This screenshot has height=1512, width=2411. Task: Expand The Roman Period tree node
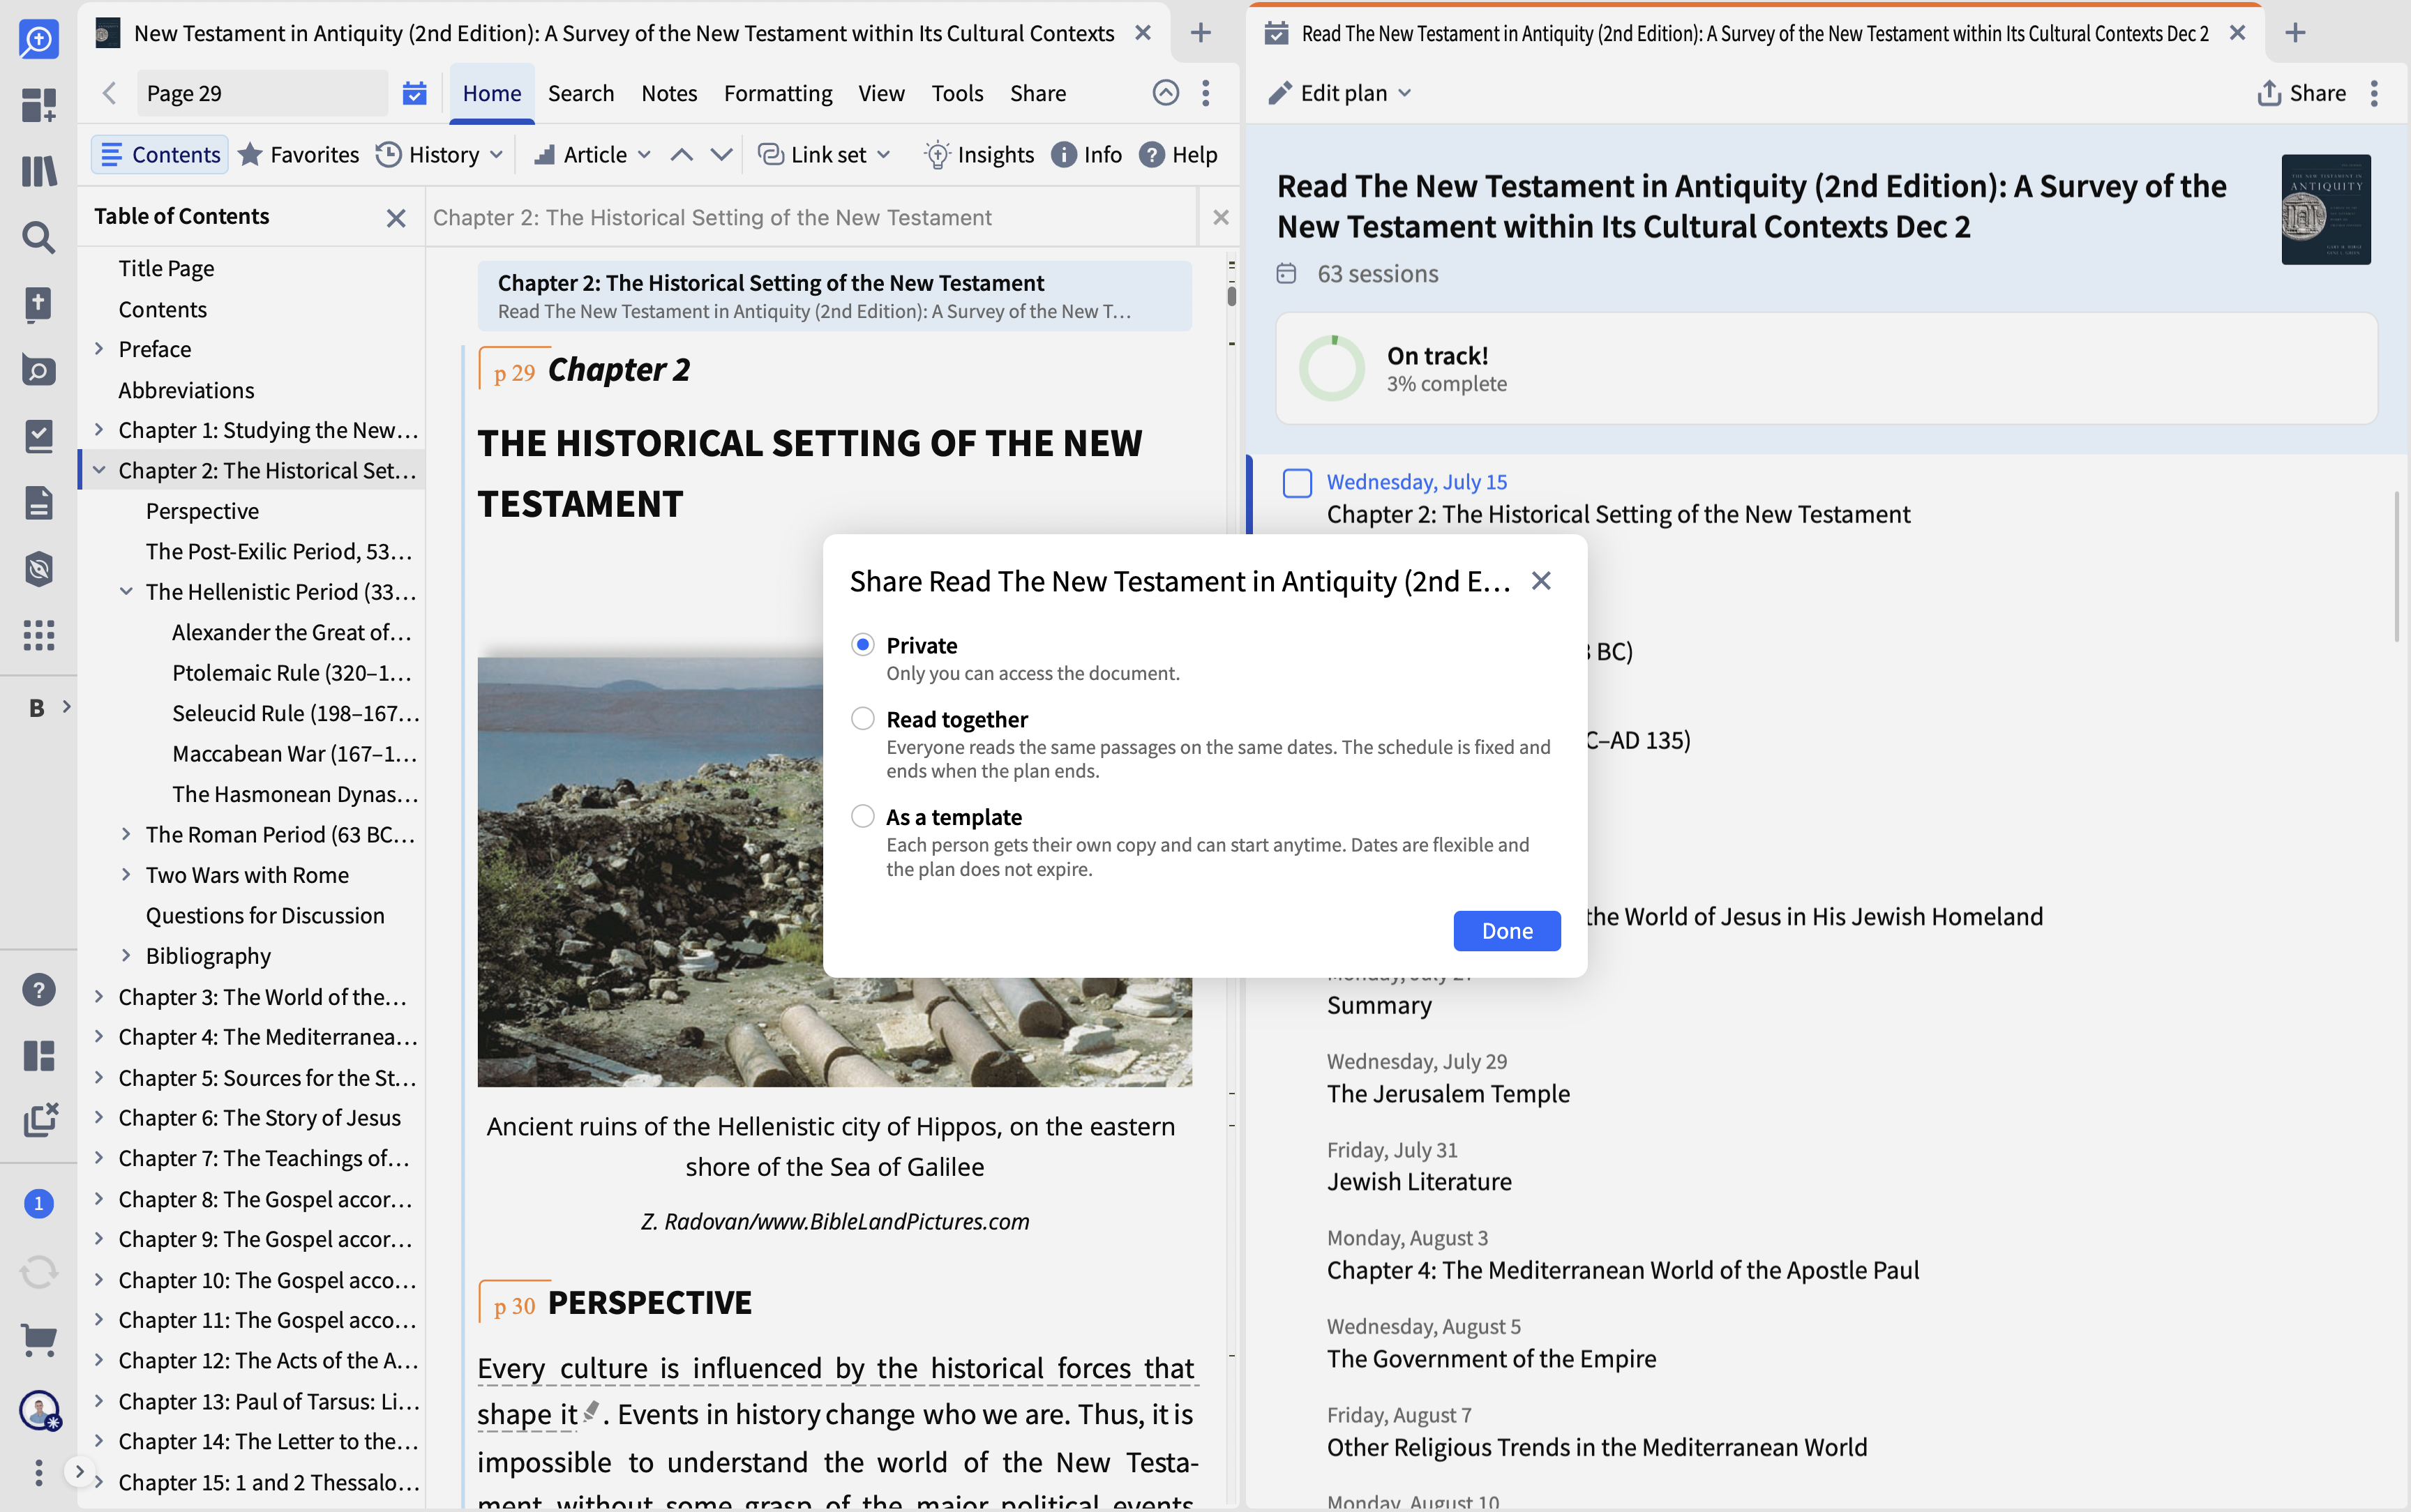tap(126, 834)
